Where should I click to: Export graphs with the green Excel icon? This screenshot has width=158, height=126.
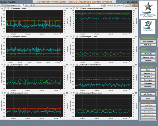pos(34,5)
